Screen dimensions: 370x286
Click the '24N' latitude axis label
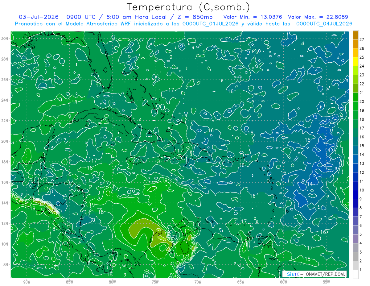pyautogui.click(x=5, y=100)
